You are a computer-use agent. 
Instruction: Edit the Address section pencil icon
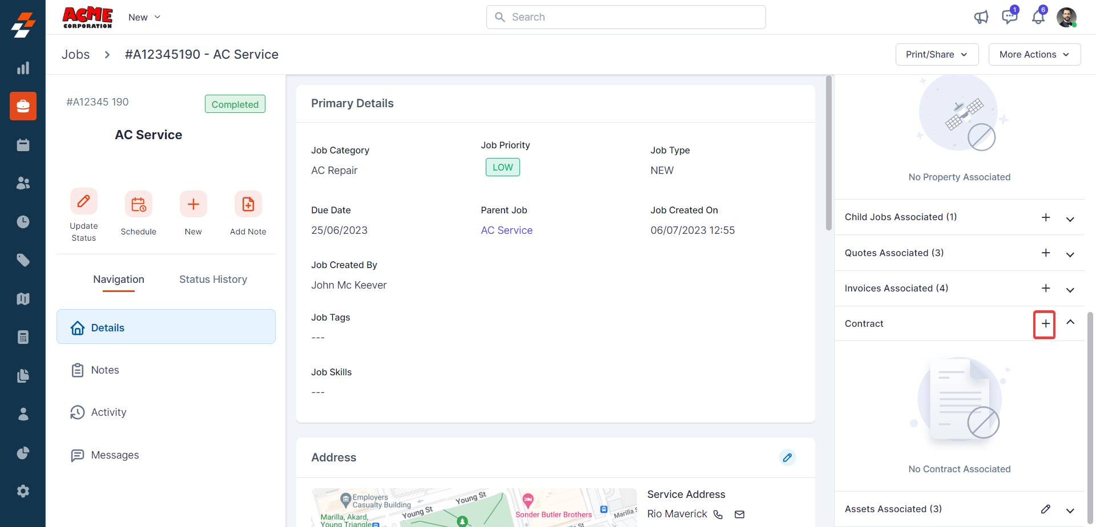[x=787, y=457]
